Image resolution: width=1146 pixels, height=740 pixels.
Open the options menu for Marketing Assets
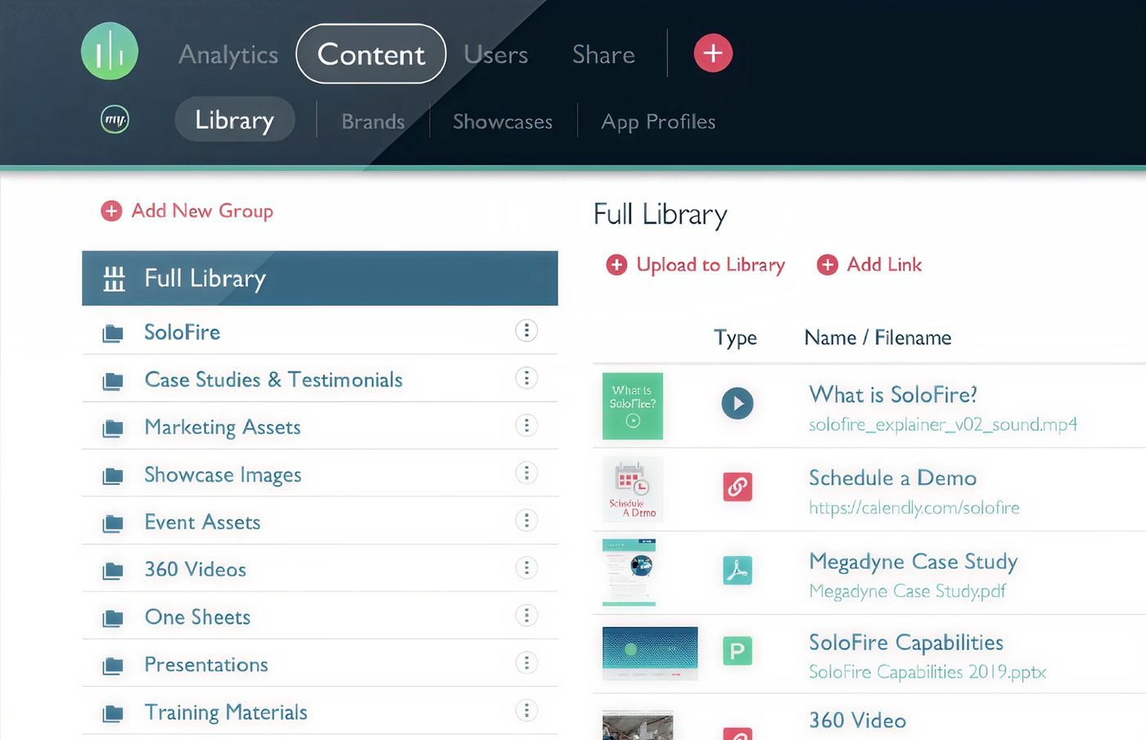click(x=526, y=425)
